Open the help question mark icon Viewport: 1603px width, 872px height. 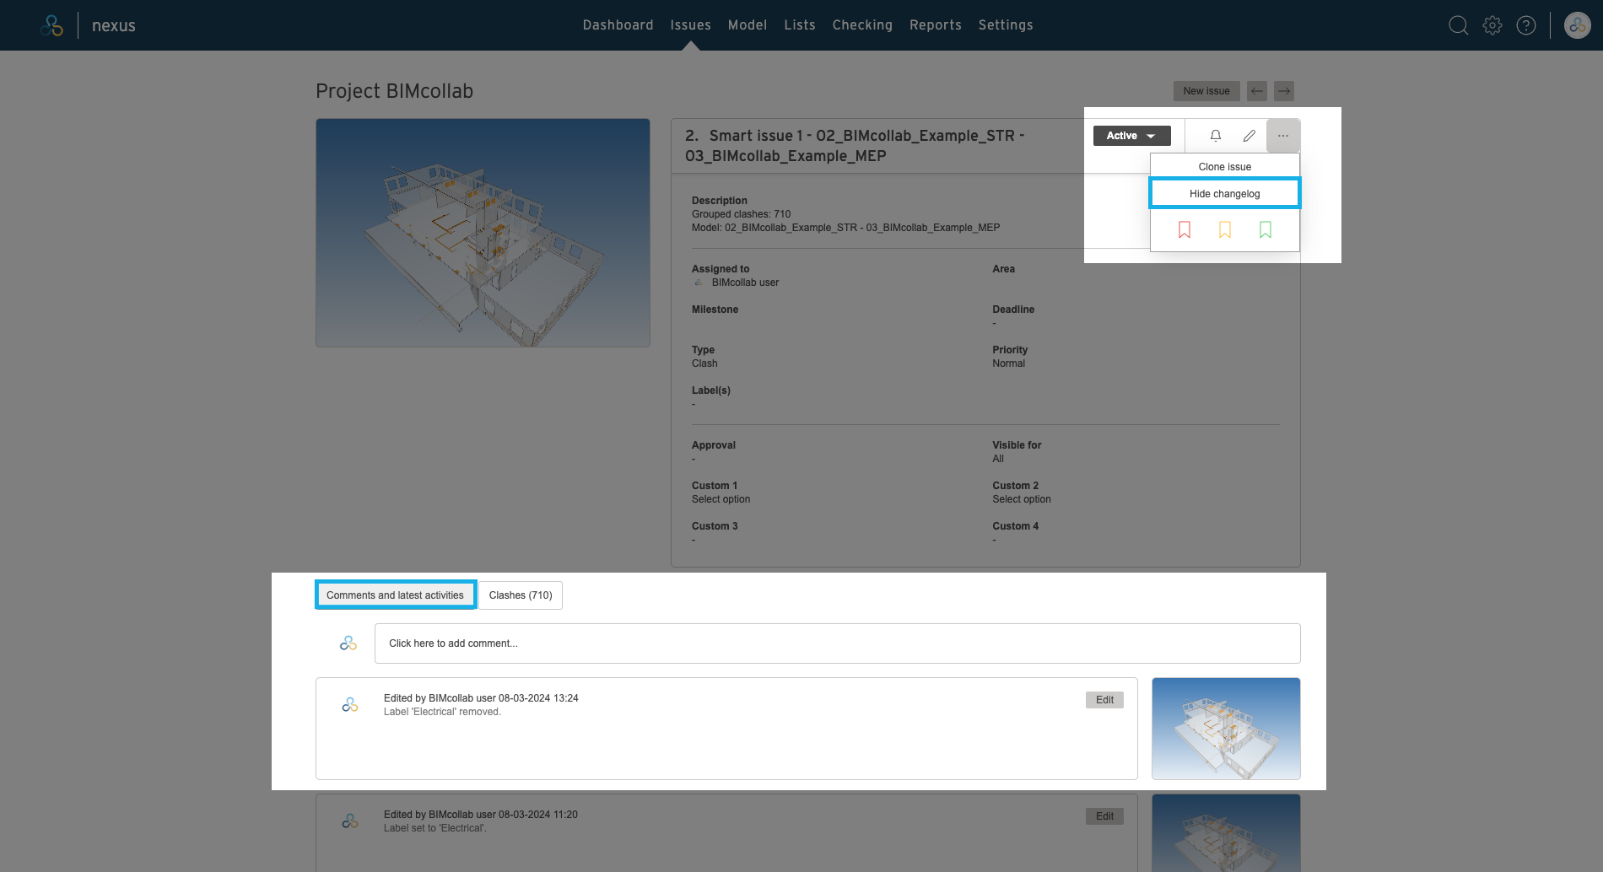pos(1526,25)
